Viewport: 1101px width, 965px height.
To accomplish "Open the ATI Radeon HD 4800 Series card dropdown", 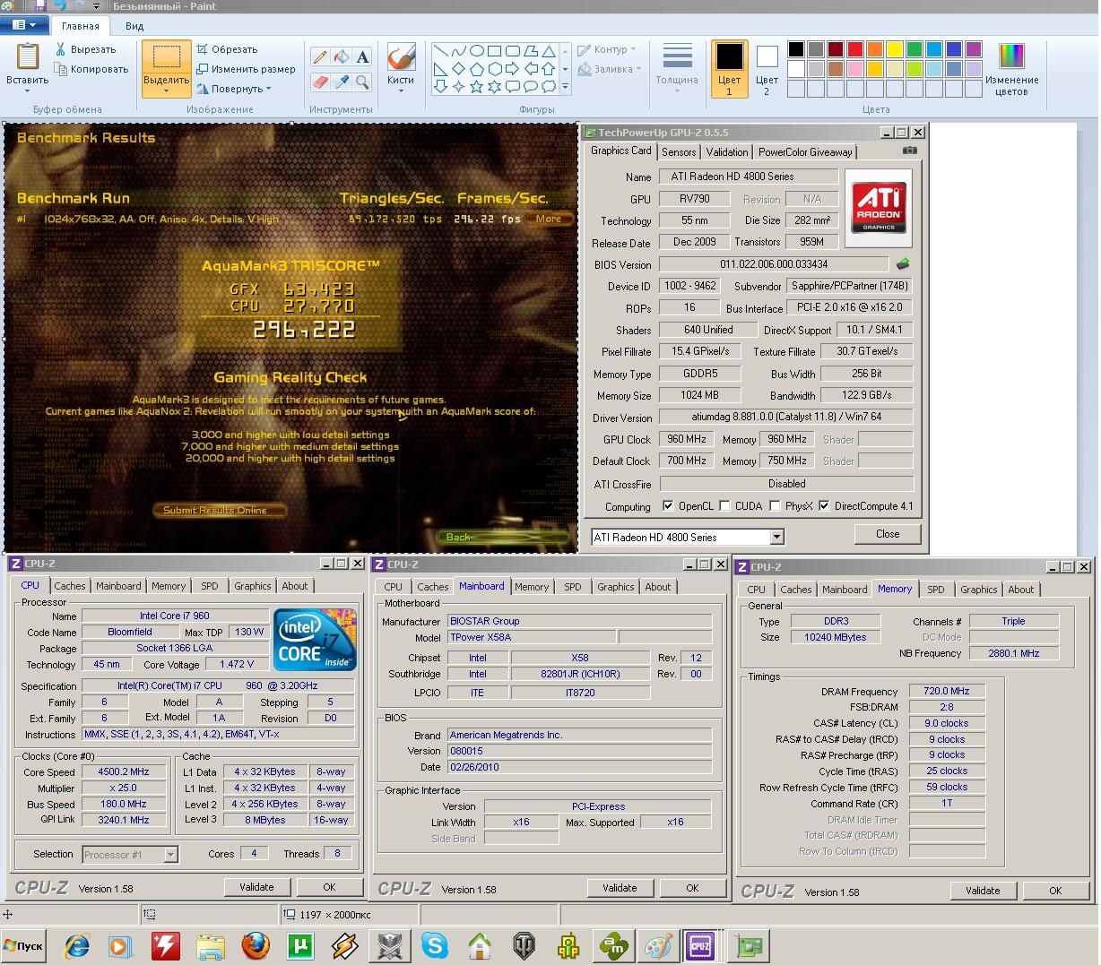I will (776, 537).
